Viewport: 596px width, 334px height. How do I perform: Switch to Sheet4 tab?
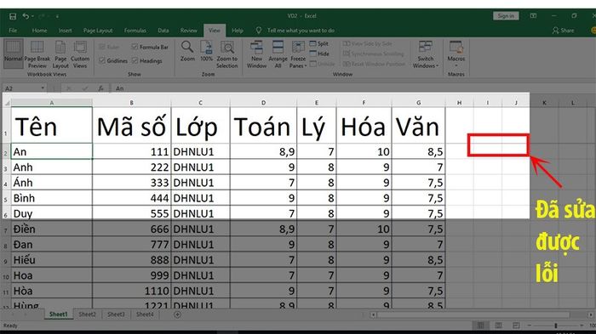145,314
